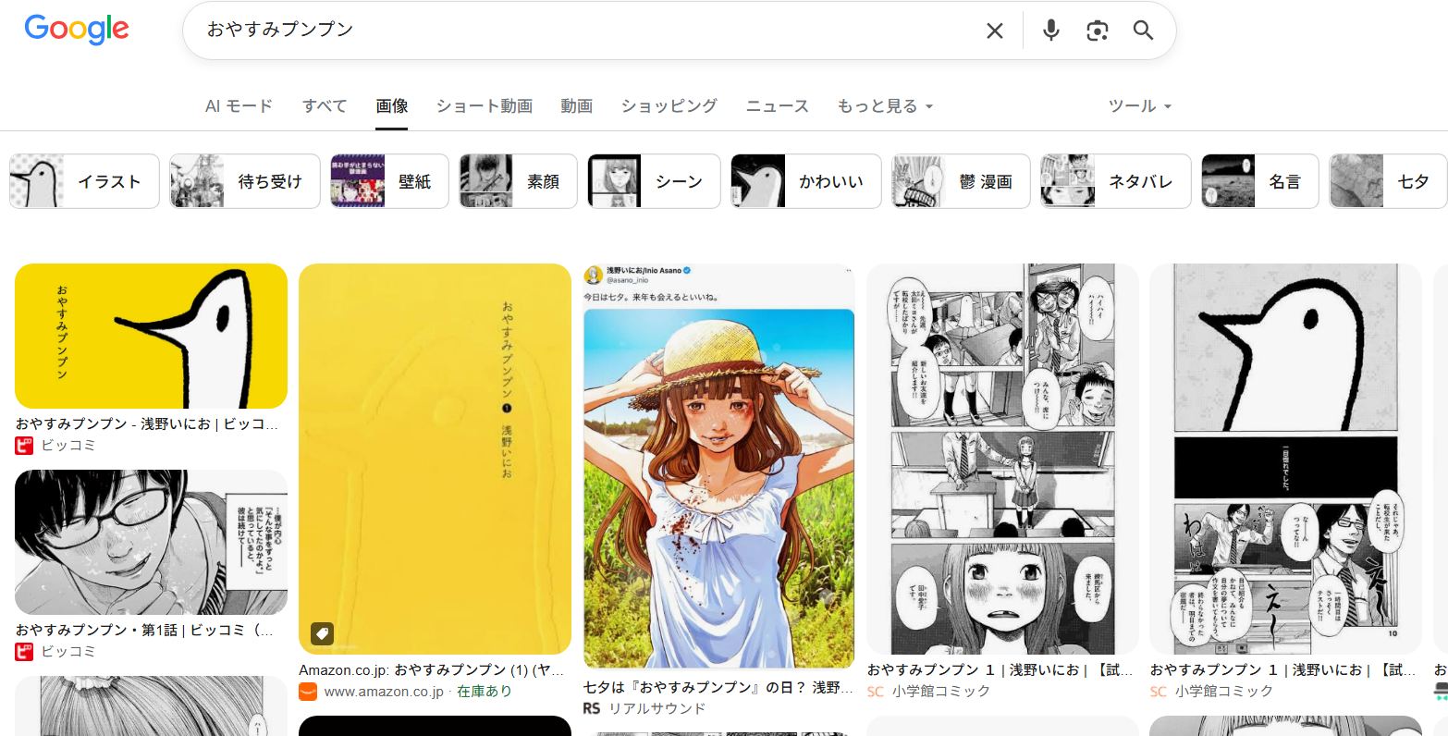Click the www.amazon.co.jp source text
The image size is (1448, 736).
(x=384, y=692)
